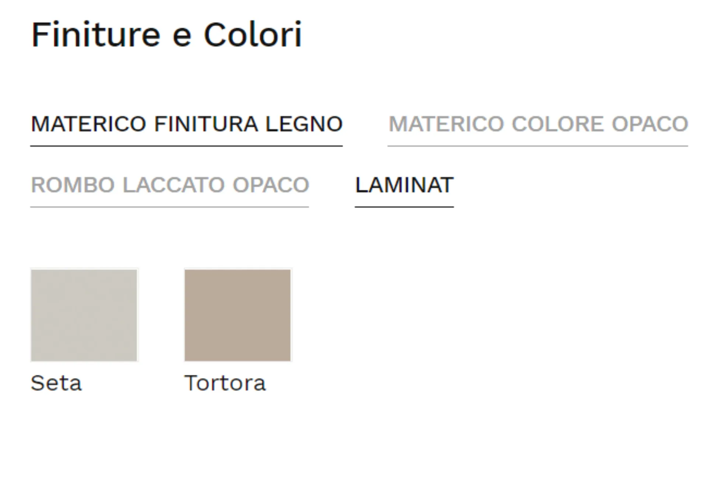This screenshot has width=707, height=479.
Task: Click the Laminat tab
Action: coord(404,185)
